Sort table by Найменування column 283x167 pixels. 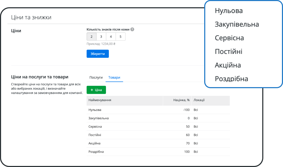[100, 101]
